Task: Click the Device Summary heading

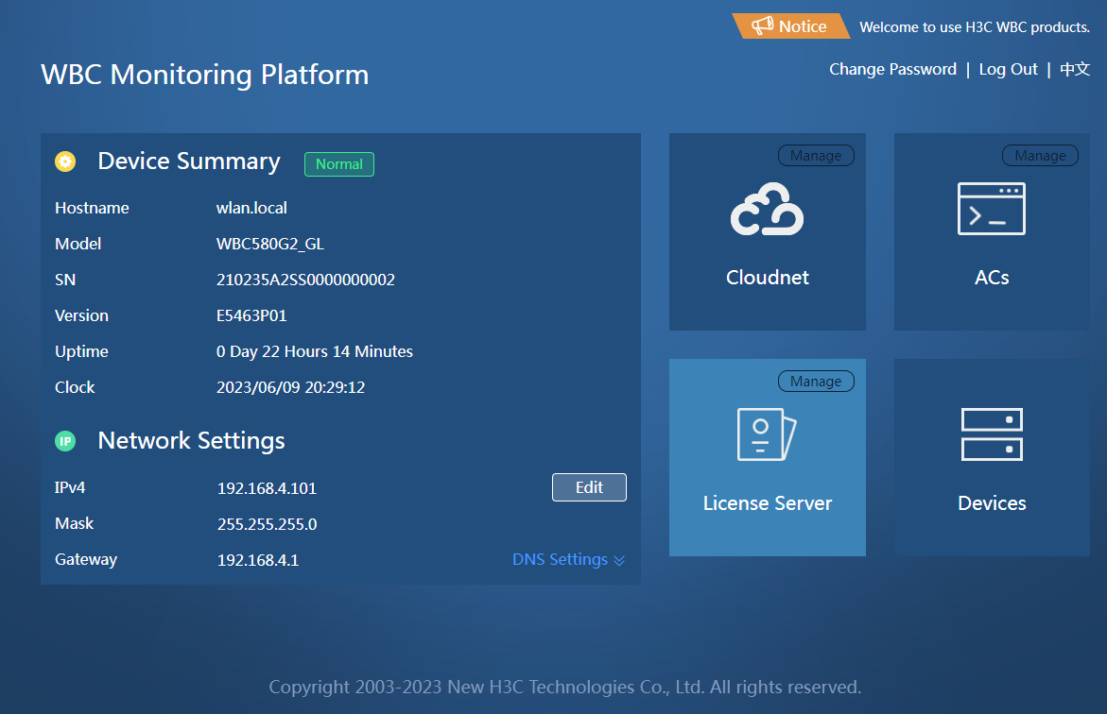Action: click(x=189, y=161)
